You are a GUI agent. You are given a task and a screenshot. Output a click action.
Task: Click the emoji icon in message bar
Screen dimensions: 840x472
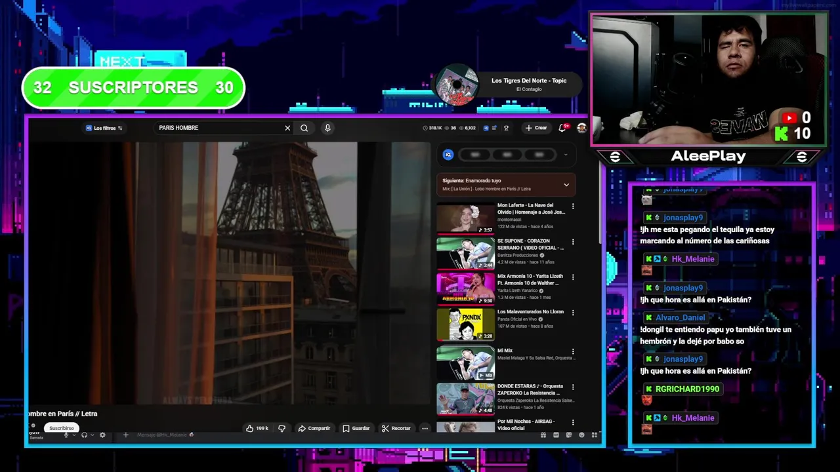coord(581,435)
